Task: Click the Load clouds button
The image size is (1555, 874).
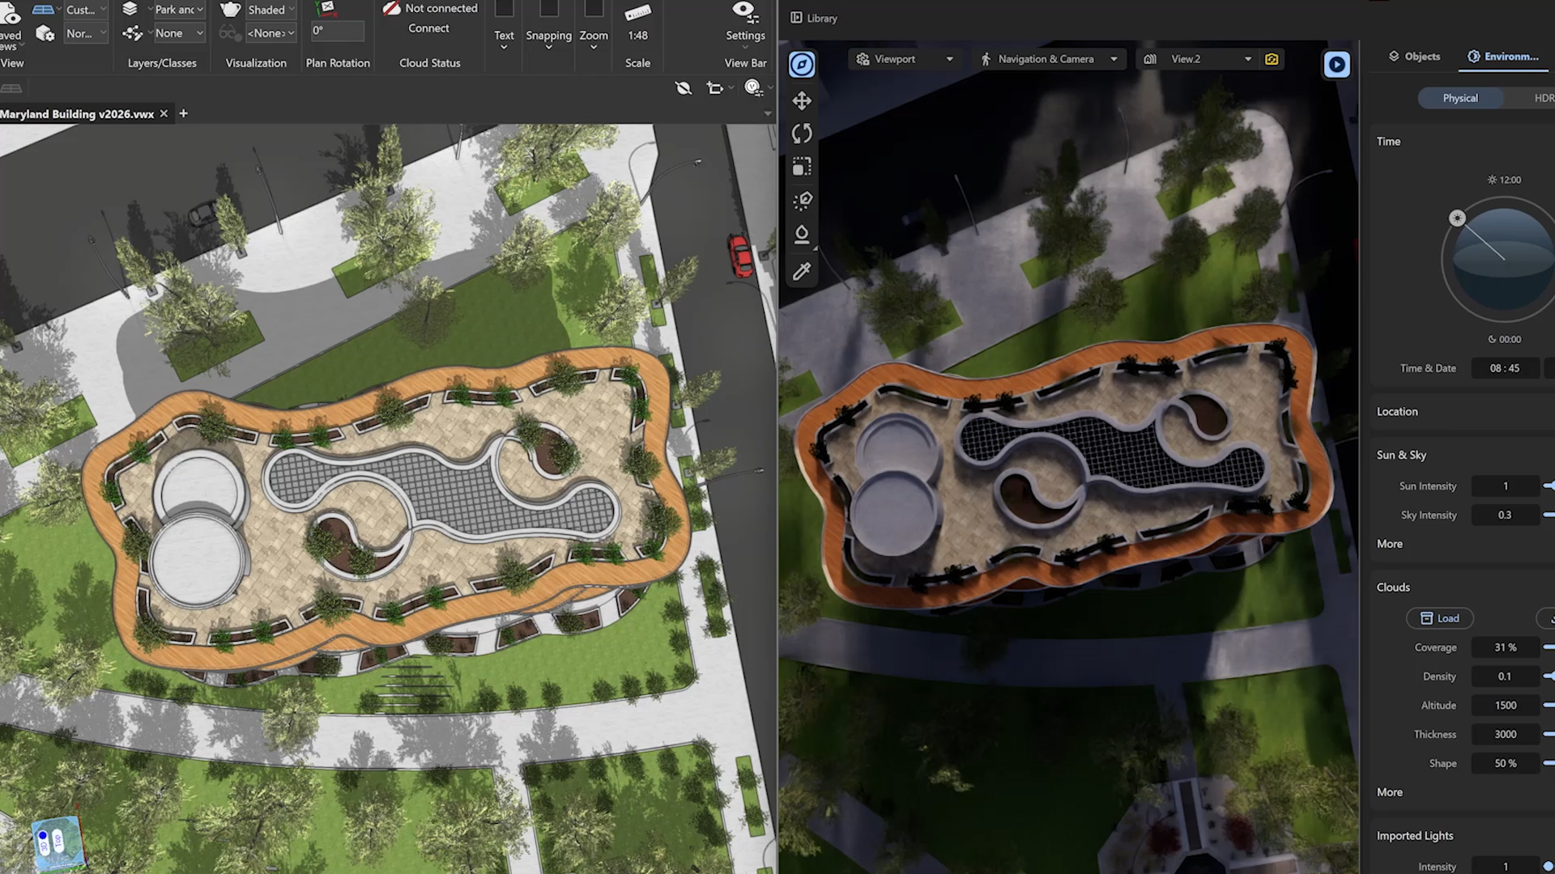Action: 1439,618
